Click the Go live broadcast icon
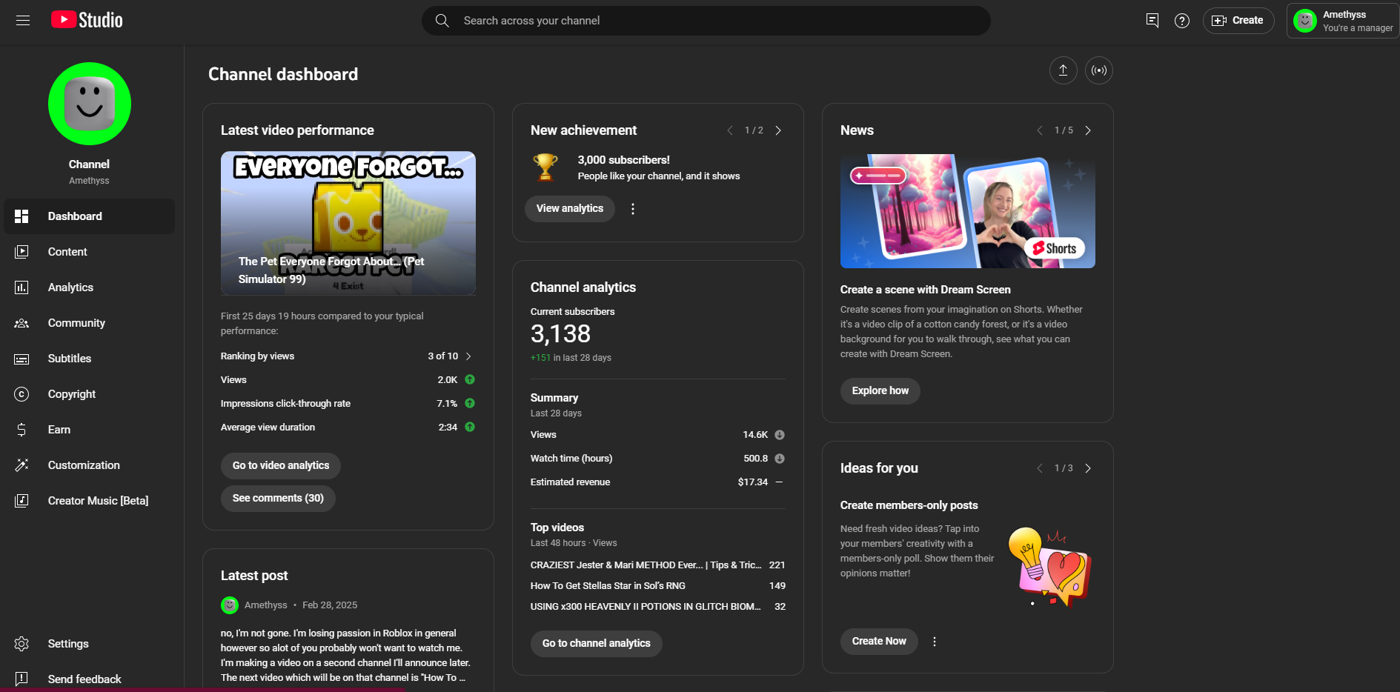The width and height of the screenshot is (1400, 692). 1099,70
